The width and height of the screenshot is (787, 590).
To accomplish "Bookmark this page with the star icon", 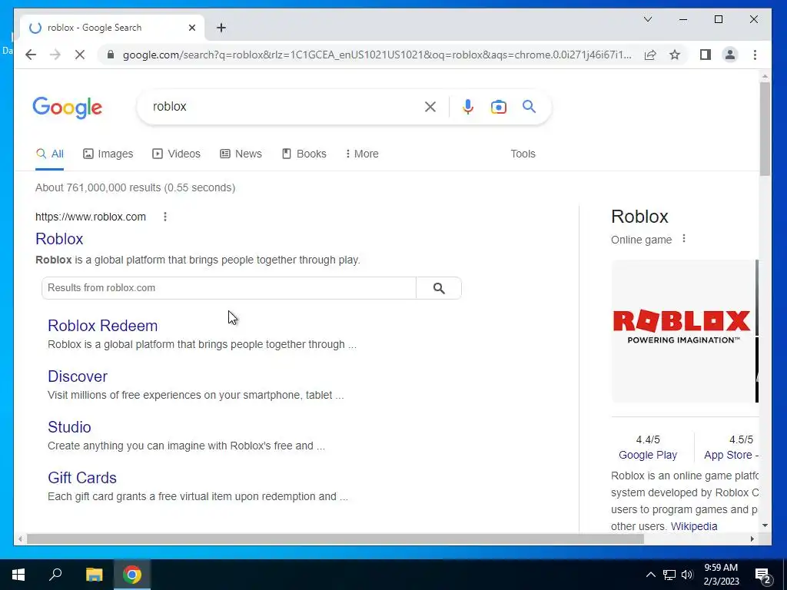I will 675,55.
